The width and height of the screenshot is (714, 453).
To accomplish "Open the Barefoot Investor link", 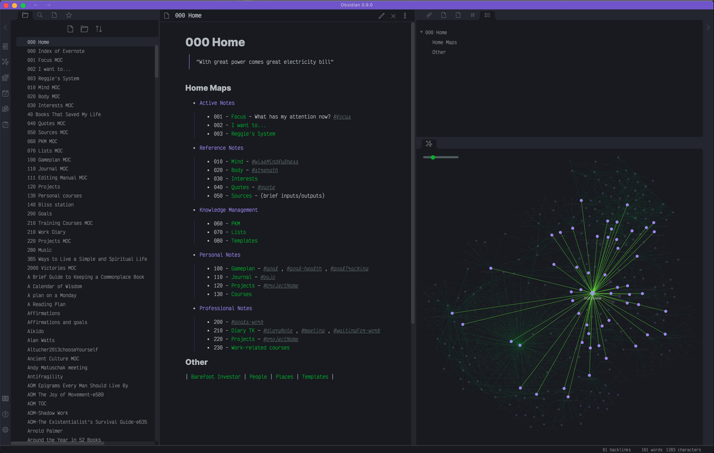I will click(x=216, y=377).
